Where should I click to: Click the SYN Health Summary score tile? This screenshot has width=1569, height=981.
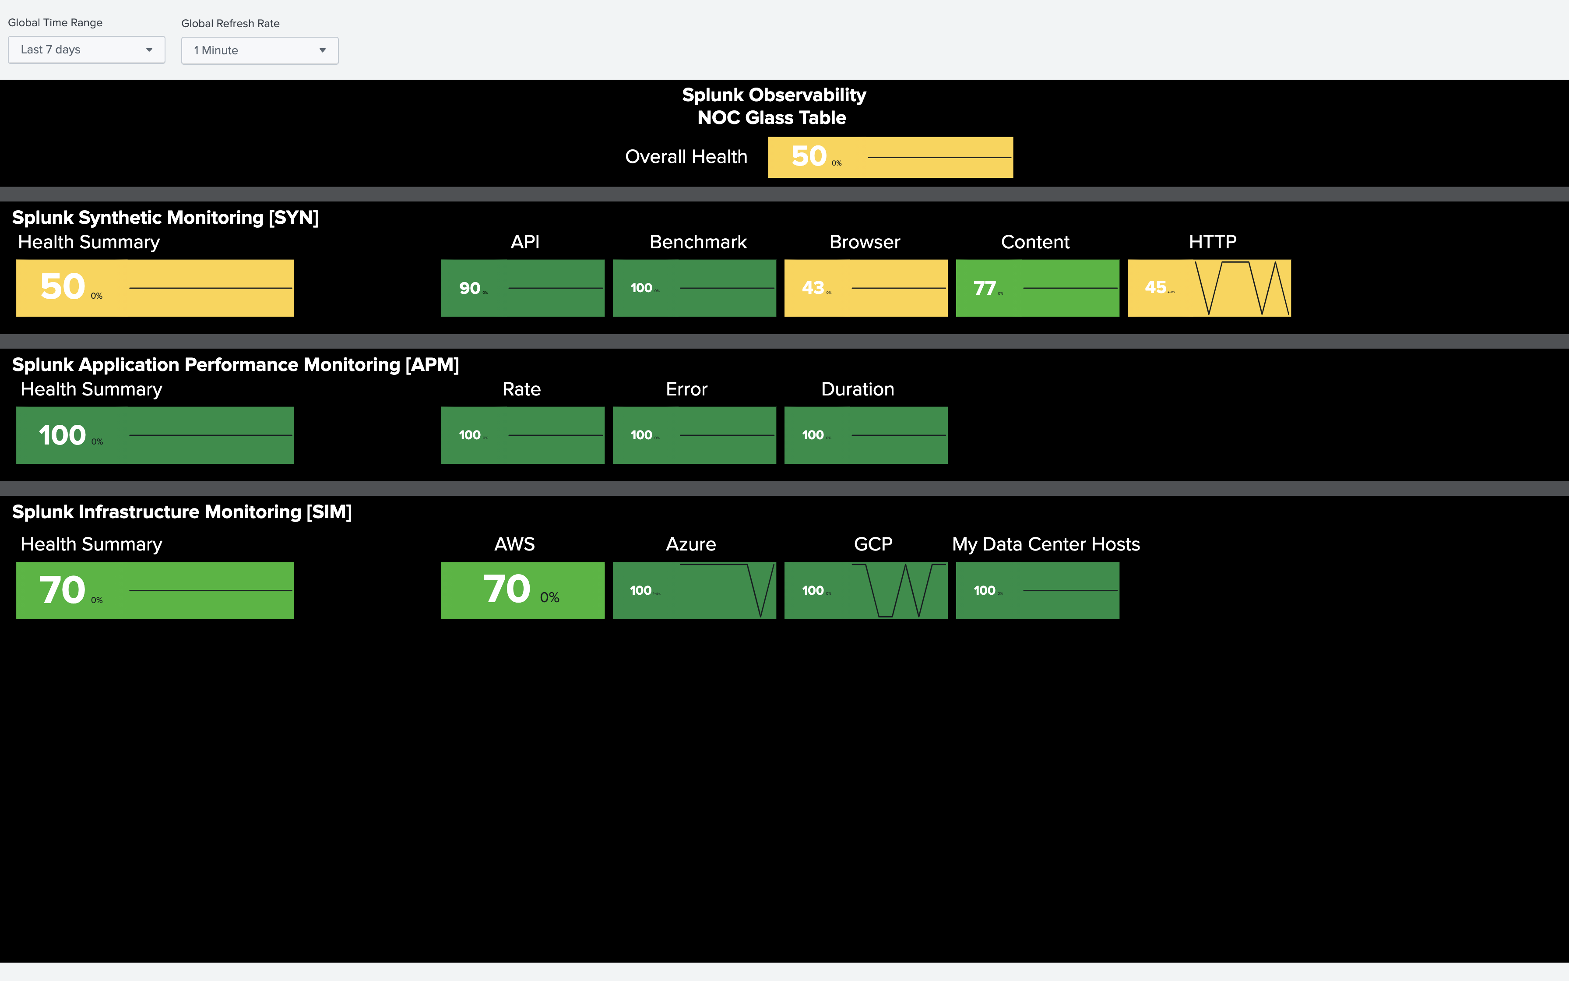tap(155, 286)
